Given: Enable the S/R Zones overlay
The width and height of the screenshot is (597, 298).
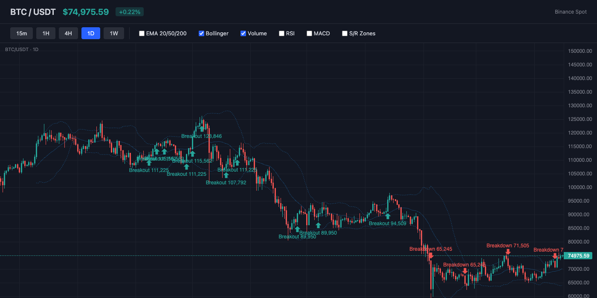Looking at the screenshot, I should pyautogui.click(x=345, y=33).
